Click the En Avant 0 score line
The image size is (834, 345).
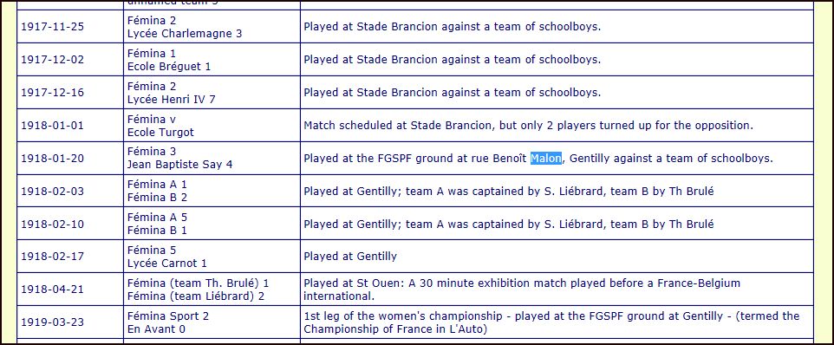156,329
